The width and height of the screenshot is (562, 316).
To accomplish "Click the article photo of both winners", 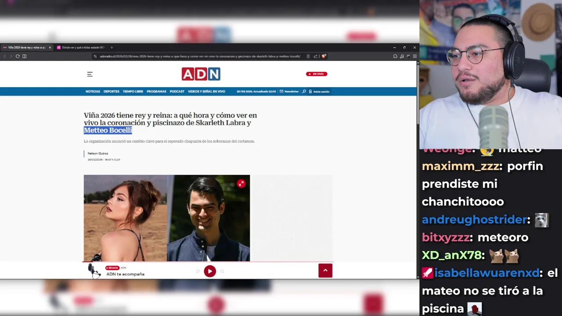I will pyautogui.click(x=167, y=218).
